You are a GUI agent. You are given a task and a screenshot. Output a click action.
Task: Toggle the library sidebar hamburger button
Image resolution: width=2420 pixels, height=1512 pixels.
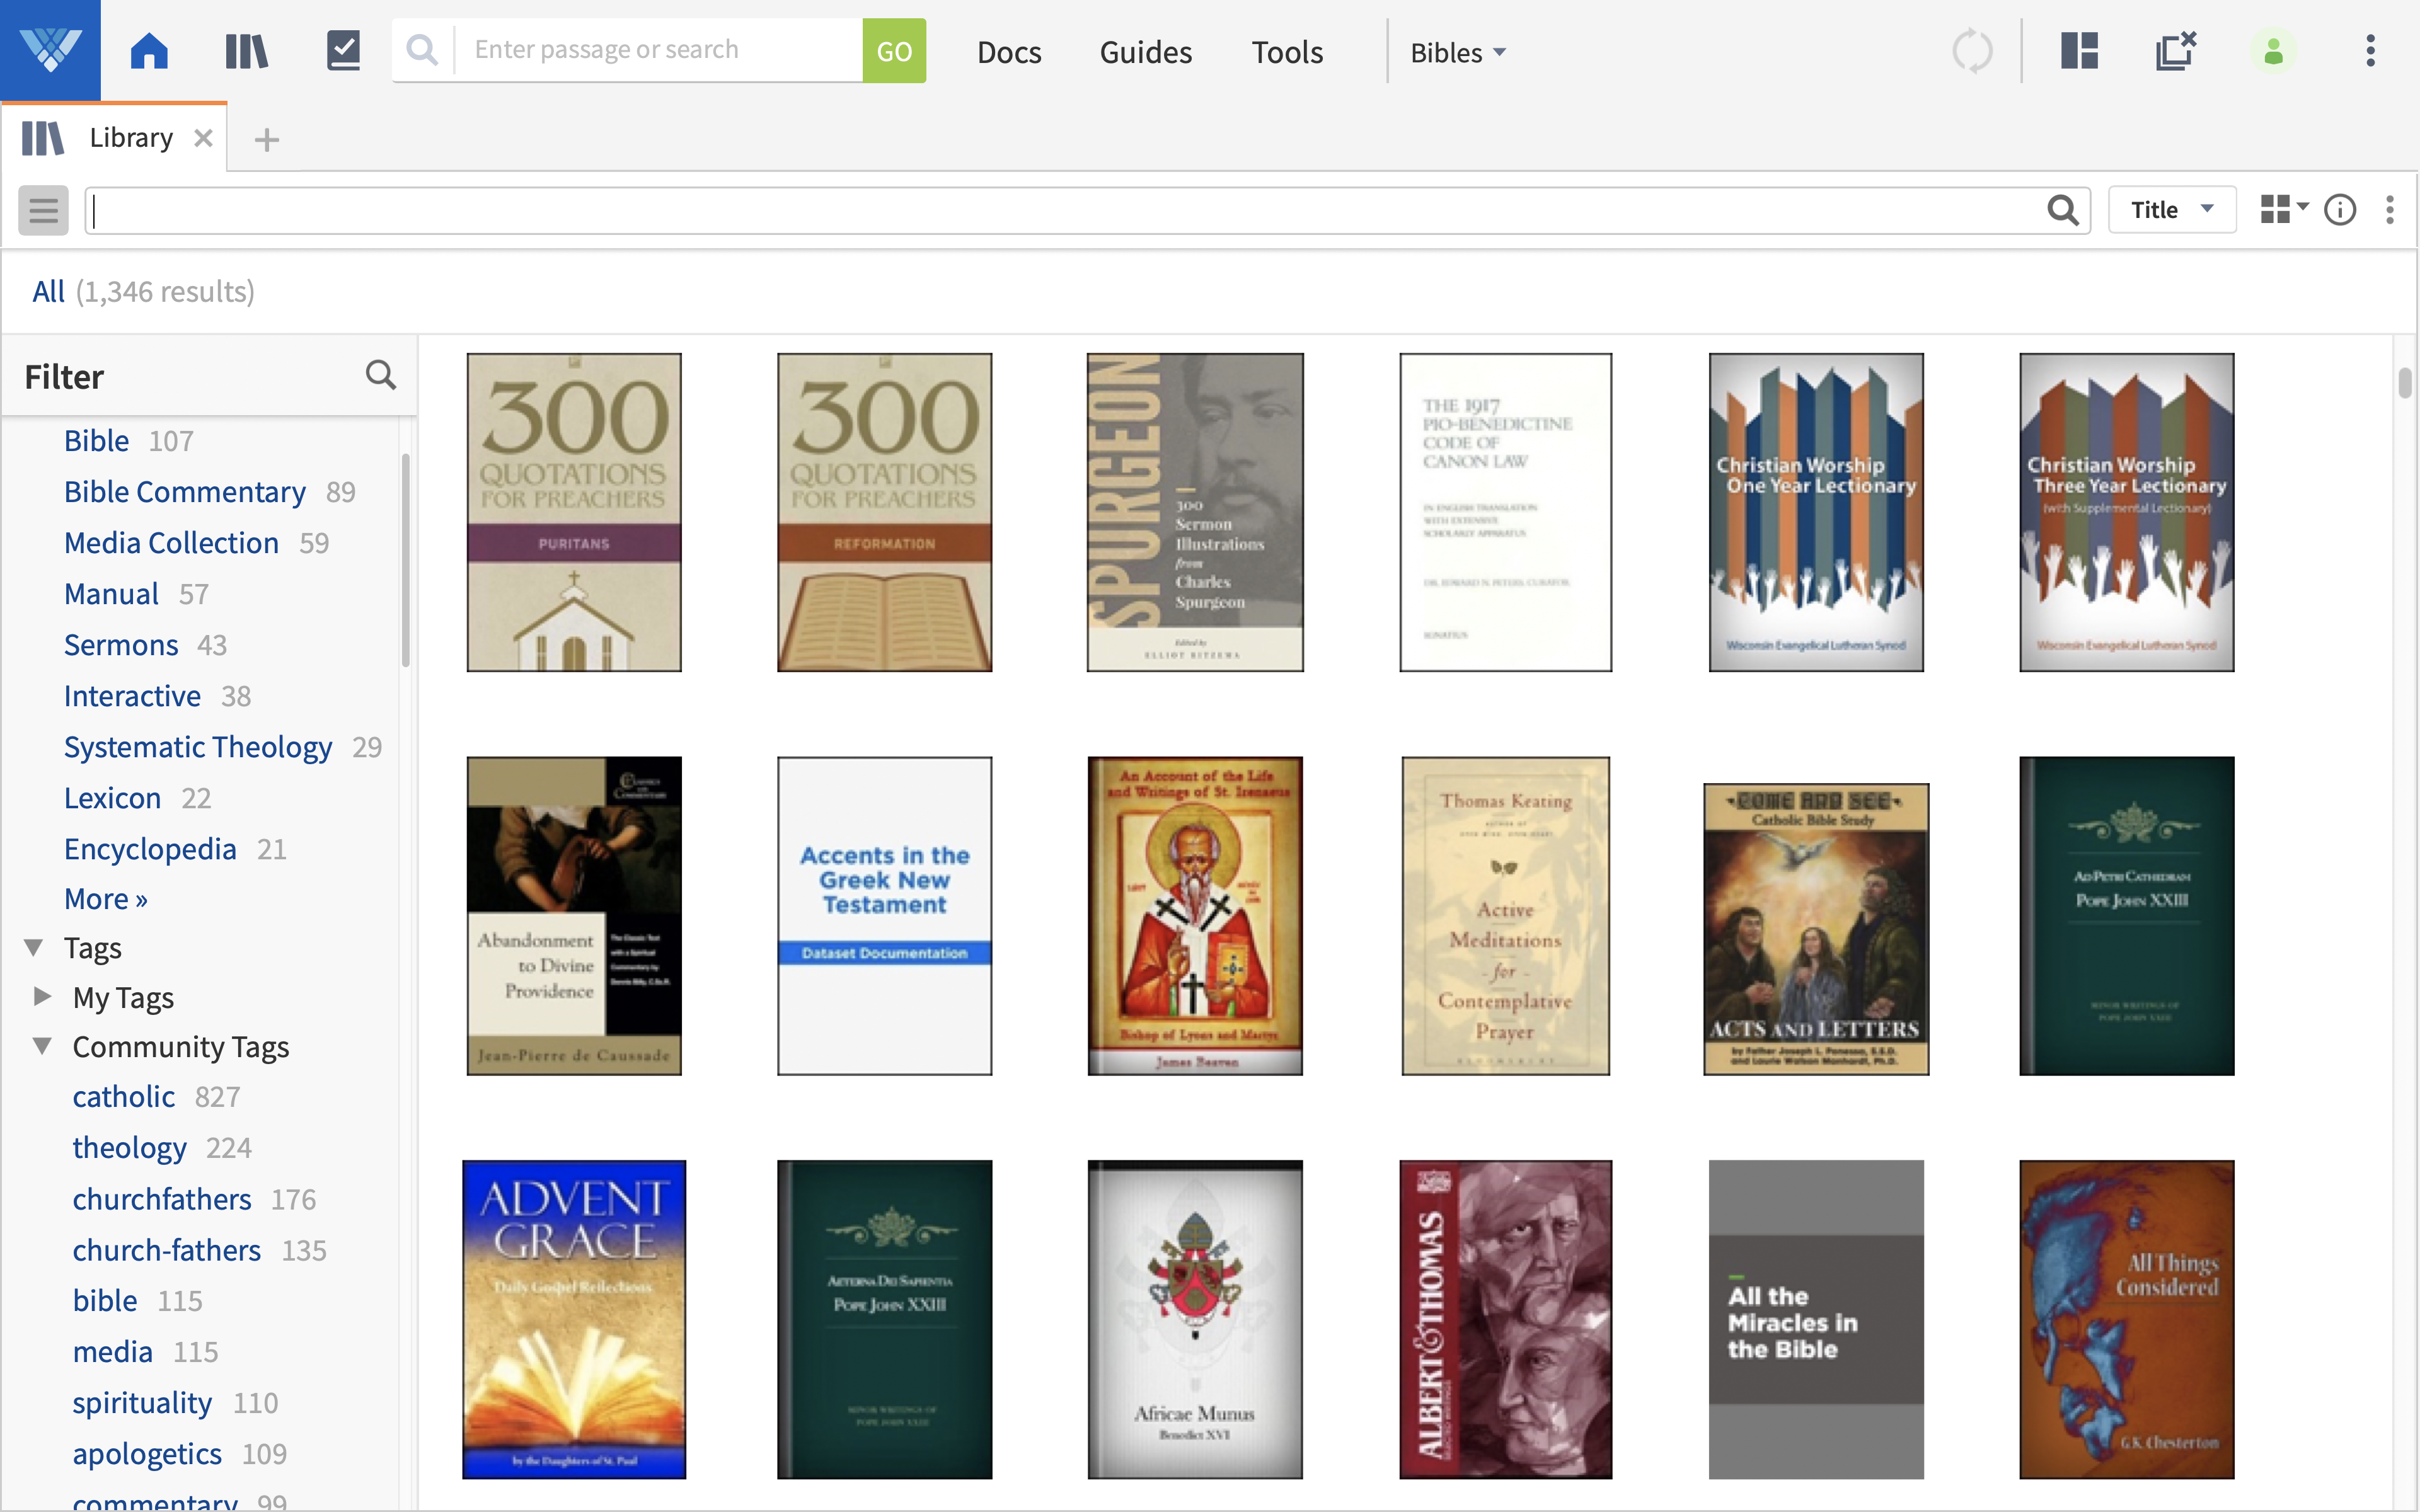tap(43, 210)
